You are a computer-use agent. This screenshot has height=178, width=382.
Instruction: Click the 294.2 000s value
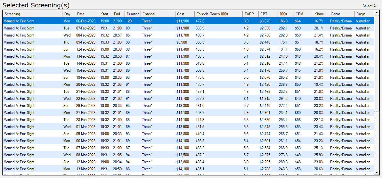pos(283,99)
